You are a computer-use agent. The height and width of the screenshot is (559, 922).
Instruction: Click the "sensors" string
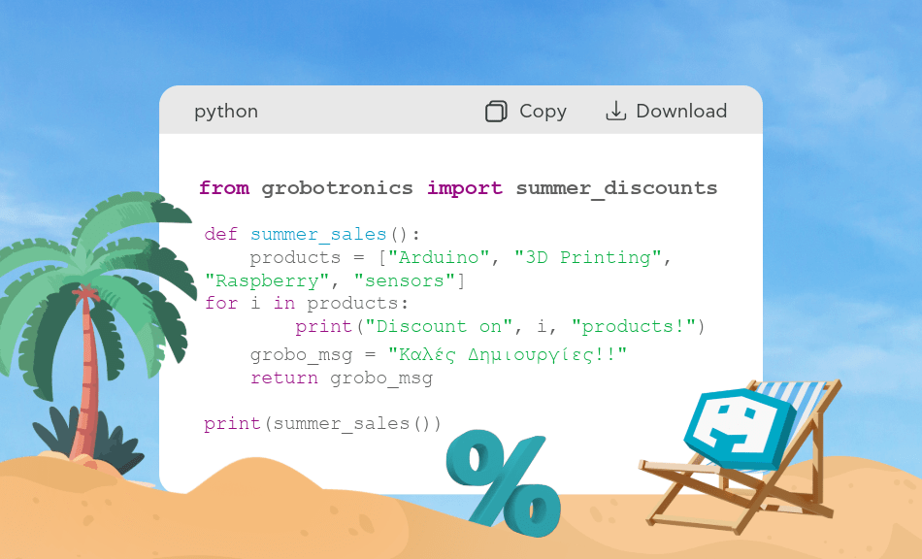(404, 280)
